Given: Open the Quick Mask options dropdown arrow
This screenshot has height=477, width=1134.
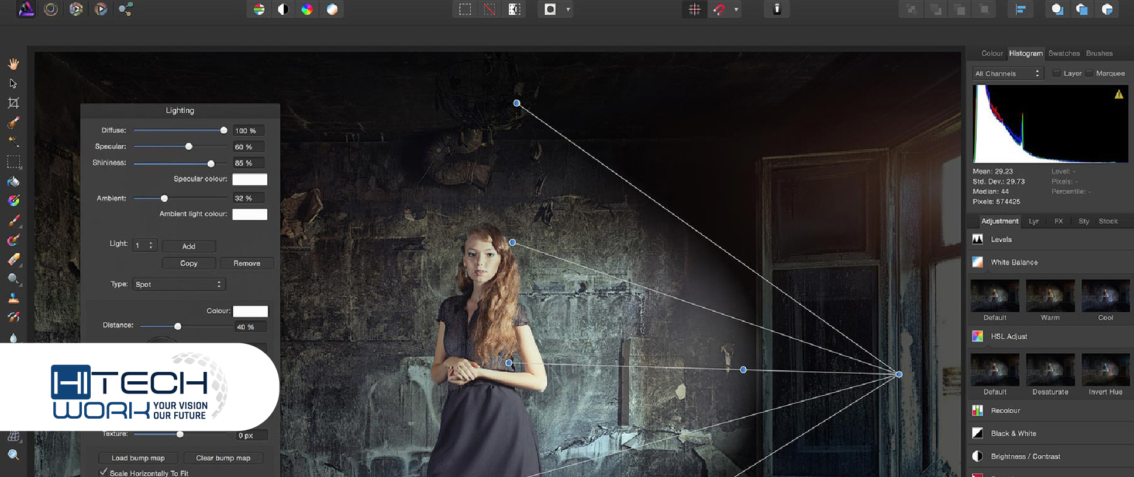Looking at the screenshot, I should 568,9.
